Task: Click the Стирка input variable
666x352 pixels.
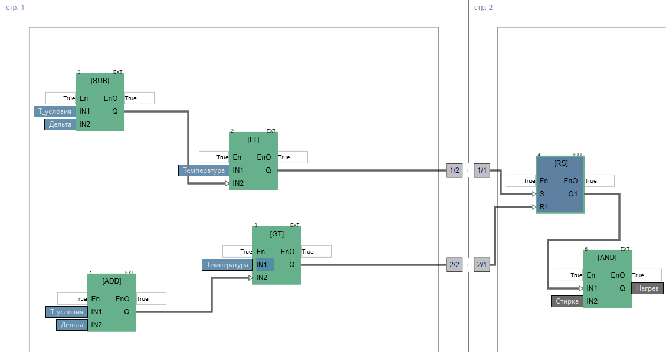Action: pos(567,301)
